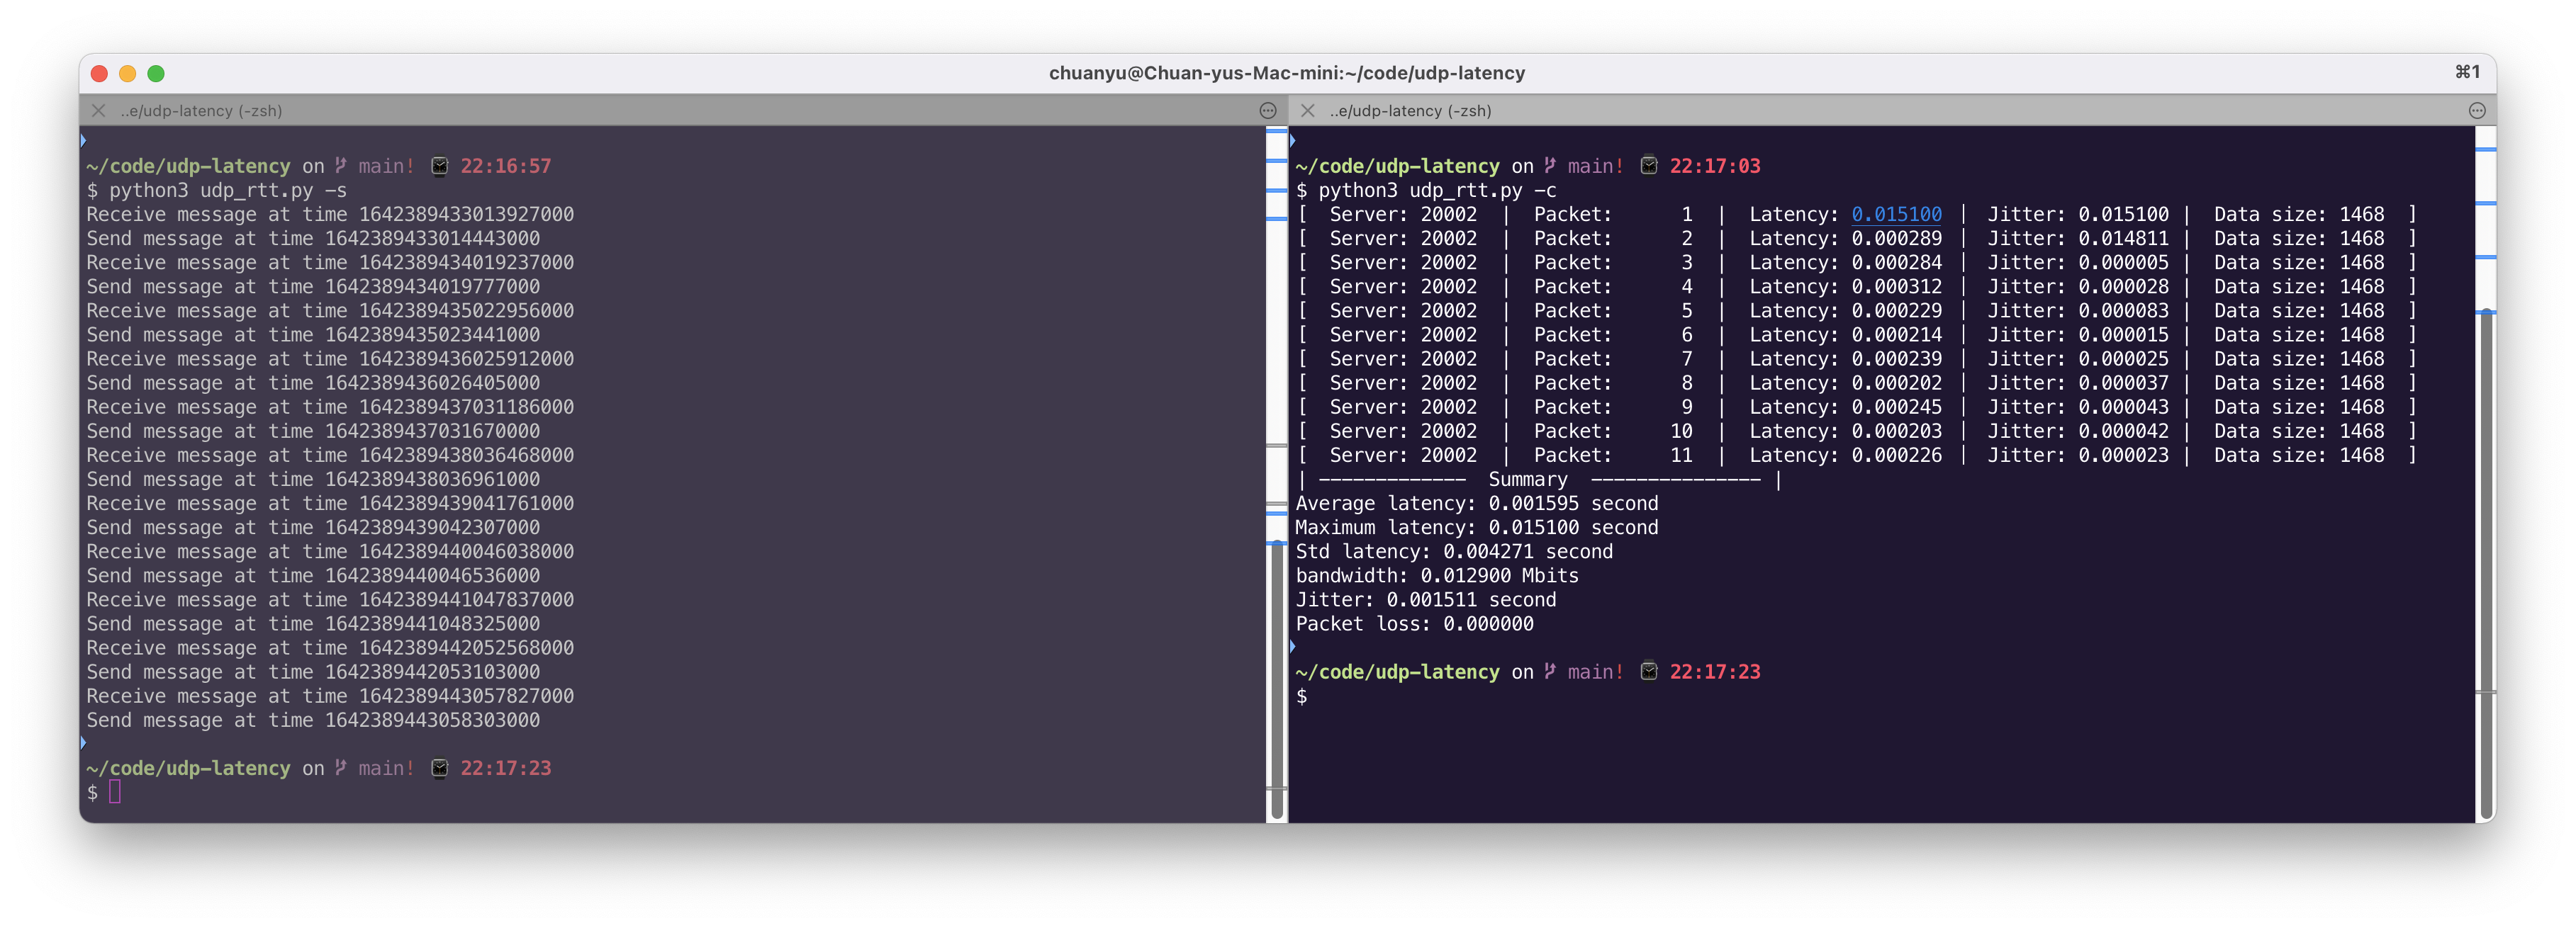Screen dimensions: 2576x928
Task: Click the 'python3 udp_rtt.py -c' command text
Action: [x=1436, y=191]
